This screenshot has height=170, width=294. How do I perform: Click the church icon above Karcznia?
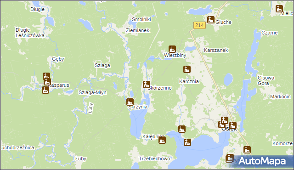click(x=187, y=69)
